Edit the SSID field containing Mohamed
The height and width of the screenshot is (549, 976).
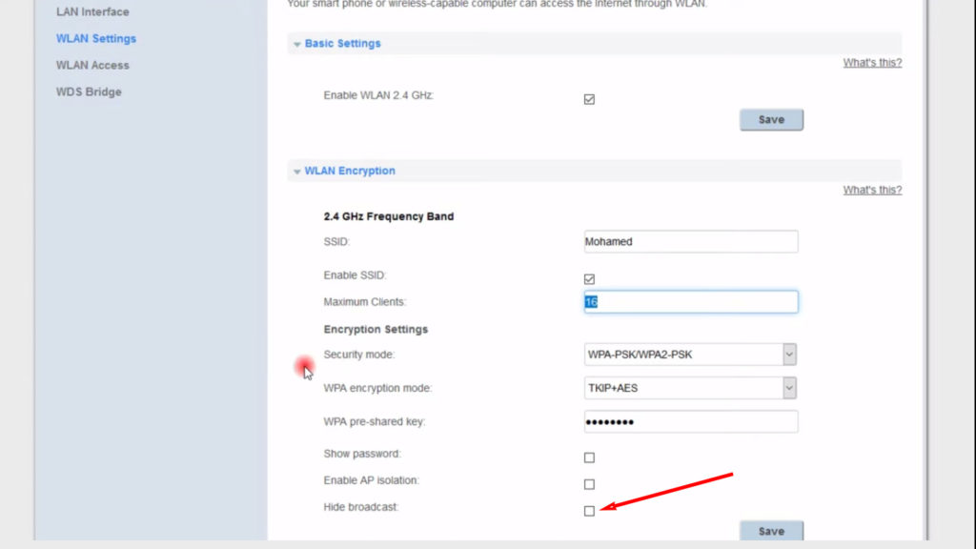(691, 241)
